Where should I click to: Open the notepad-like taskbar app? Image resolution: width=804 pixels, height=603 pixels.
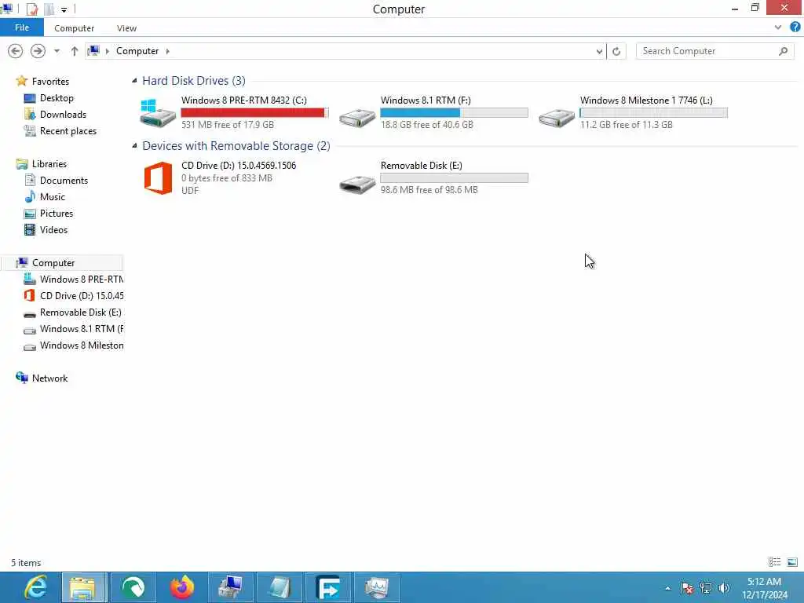pos(280,587)
